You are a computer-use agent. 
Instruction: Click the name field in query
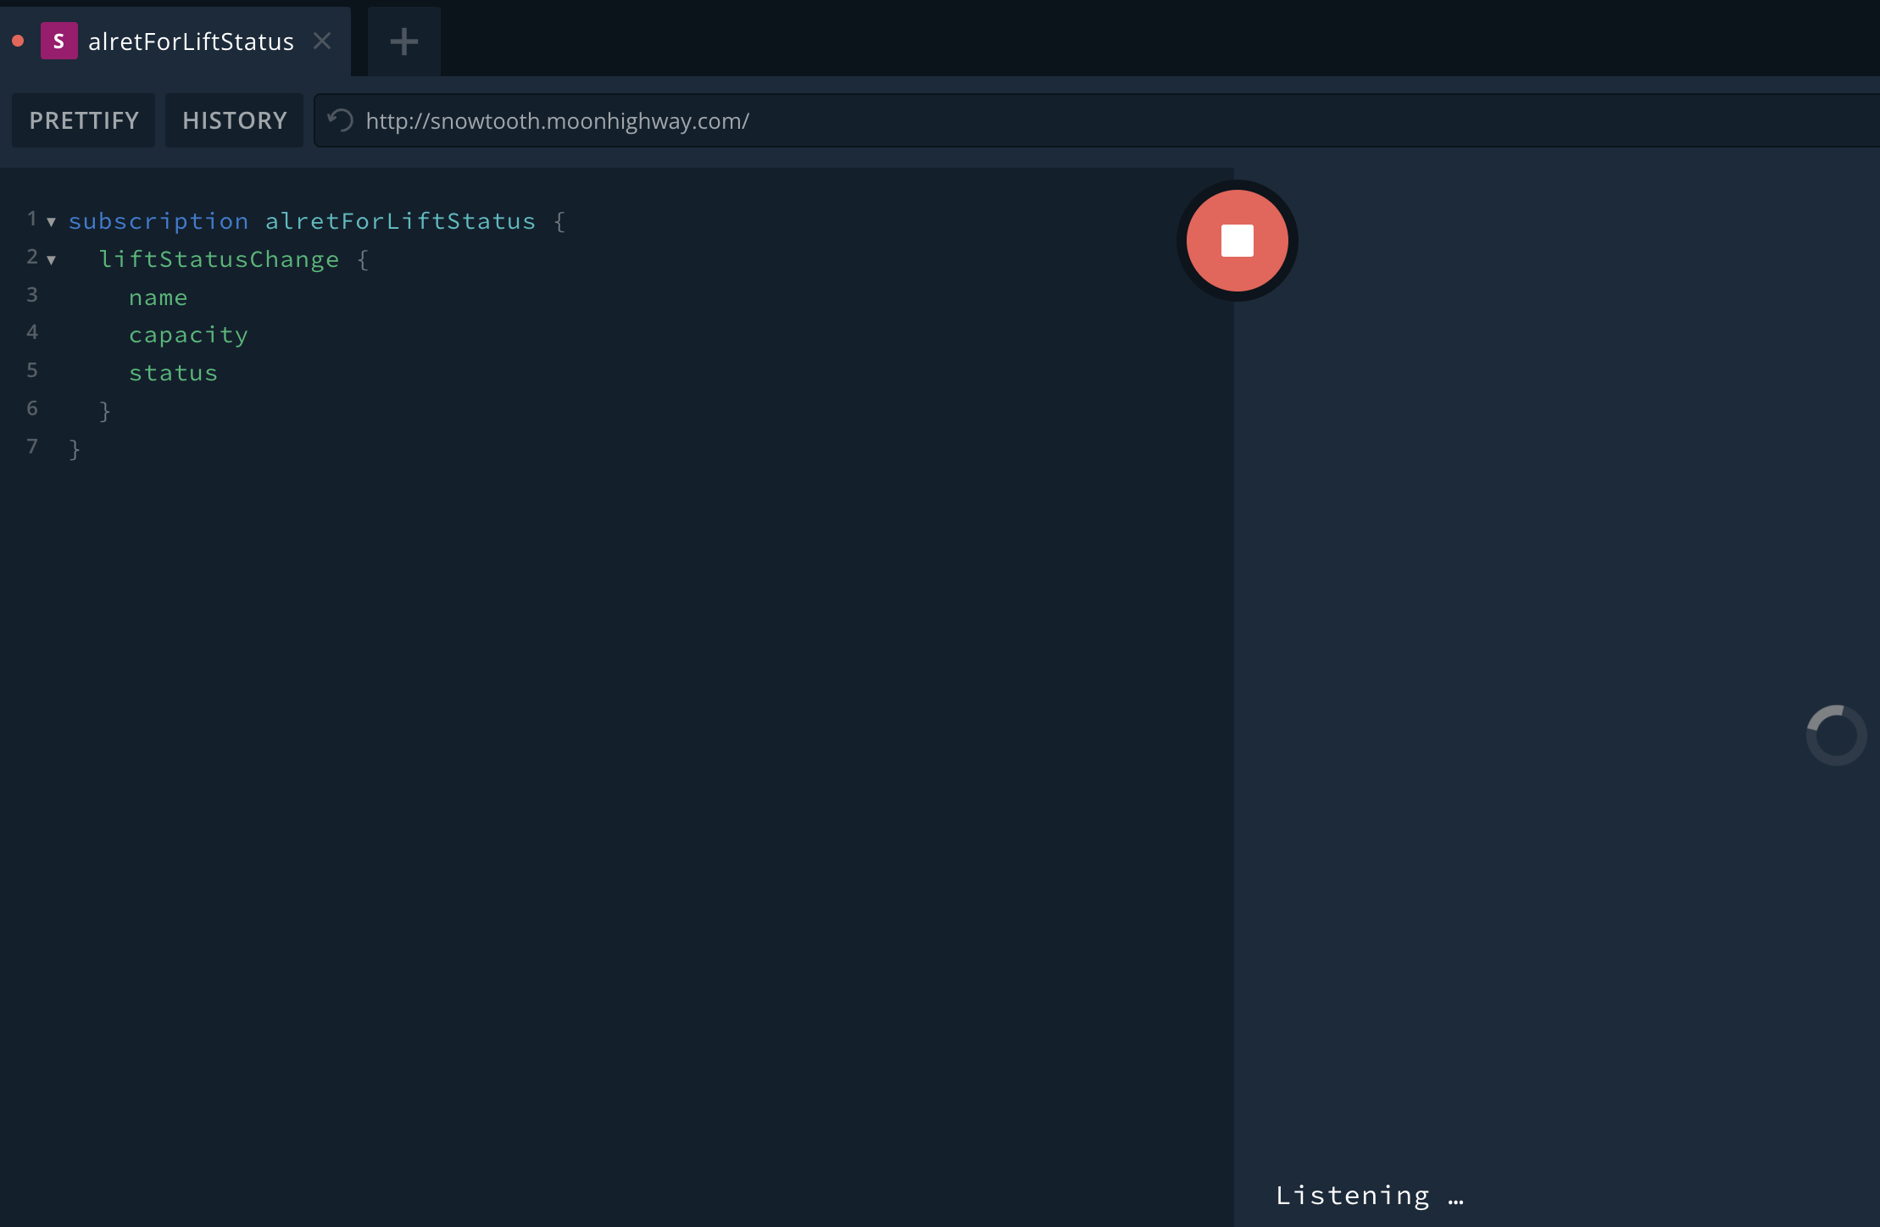158,297
